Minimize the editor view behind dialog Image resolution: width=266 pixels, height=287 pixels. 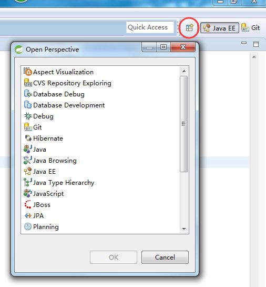pos(244,43)
